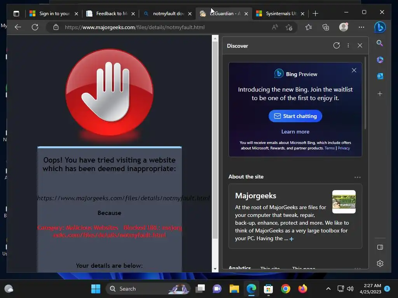Close the Sysinternals tab
This screenshot has width=398, height=298.
click(x=302, y=14)
